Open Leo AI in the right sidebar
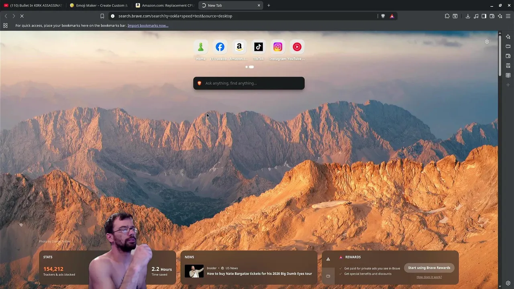The image size is (514, 289). (508, 37)
